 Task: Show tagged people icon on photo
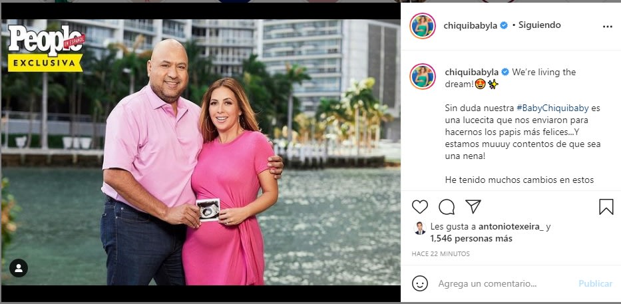(x=18, y=268)
